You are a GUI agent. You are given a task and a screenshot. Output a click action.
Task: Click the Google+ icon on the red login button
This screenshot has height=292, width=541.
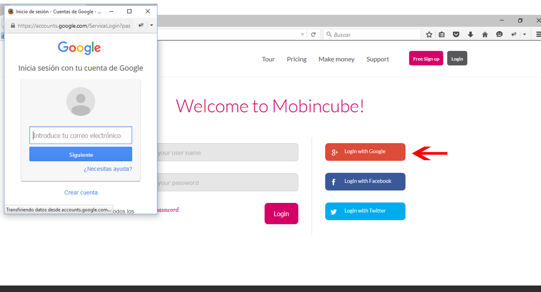click(x=335, y=152)
